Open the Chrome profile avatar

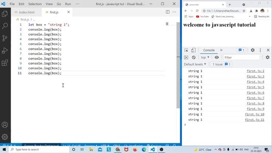(x=262, y=11)
